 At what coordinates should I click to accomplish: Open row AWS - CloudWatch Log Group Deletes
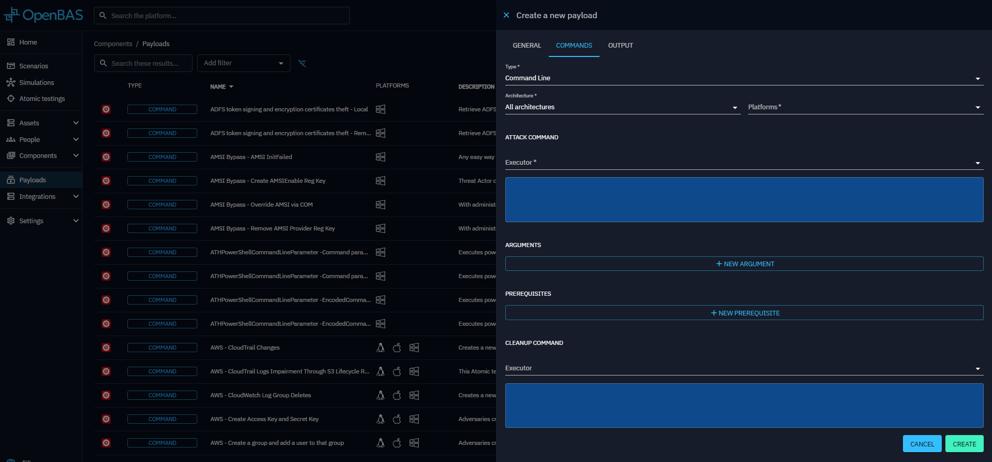(x=295, y=395)
